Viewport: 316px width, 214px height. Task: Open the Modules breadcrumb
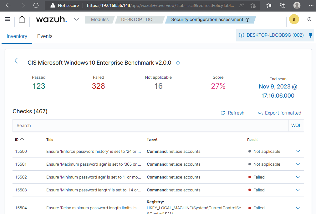pyautogui.click(x=99, y=19)
